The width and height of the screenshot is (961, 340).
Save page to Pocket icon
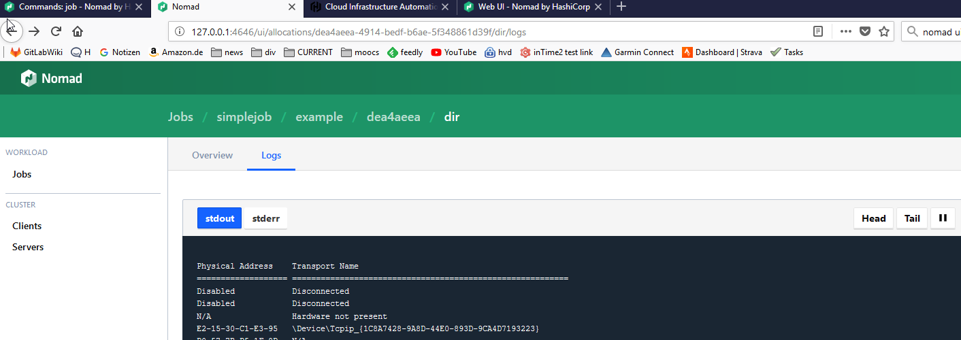865,31
